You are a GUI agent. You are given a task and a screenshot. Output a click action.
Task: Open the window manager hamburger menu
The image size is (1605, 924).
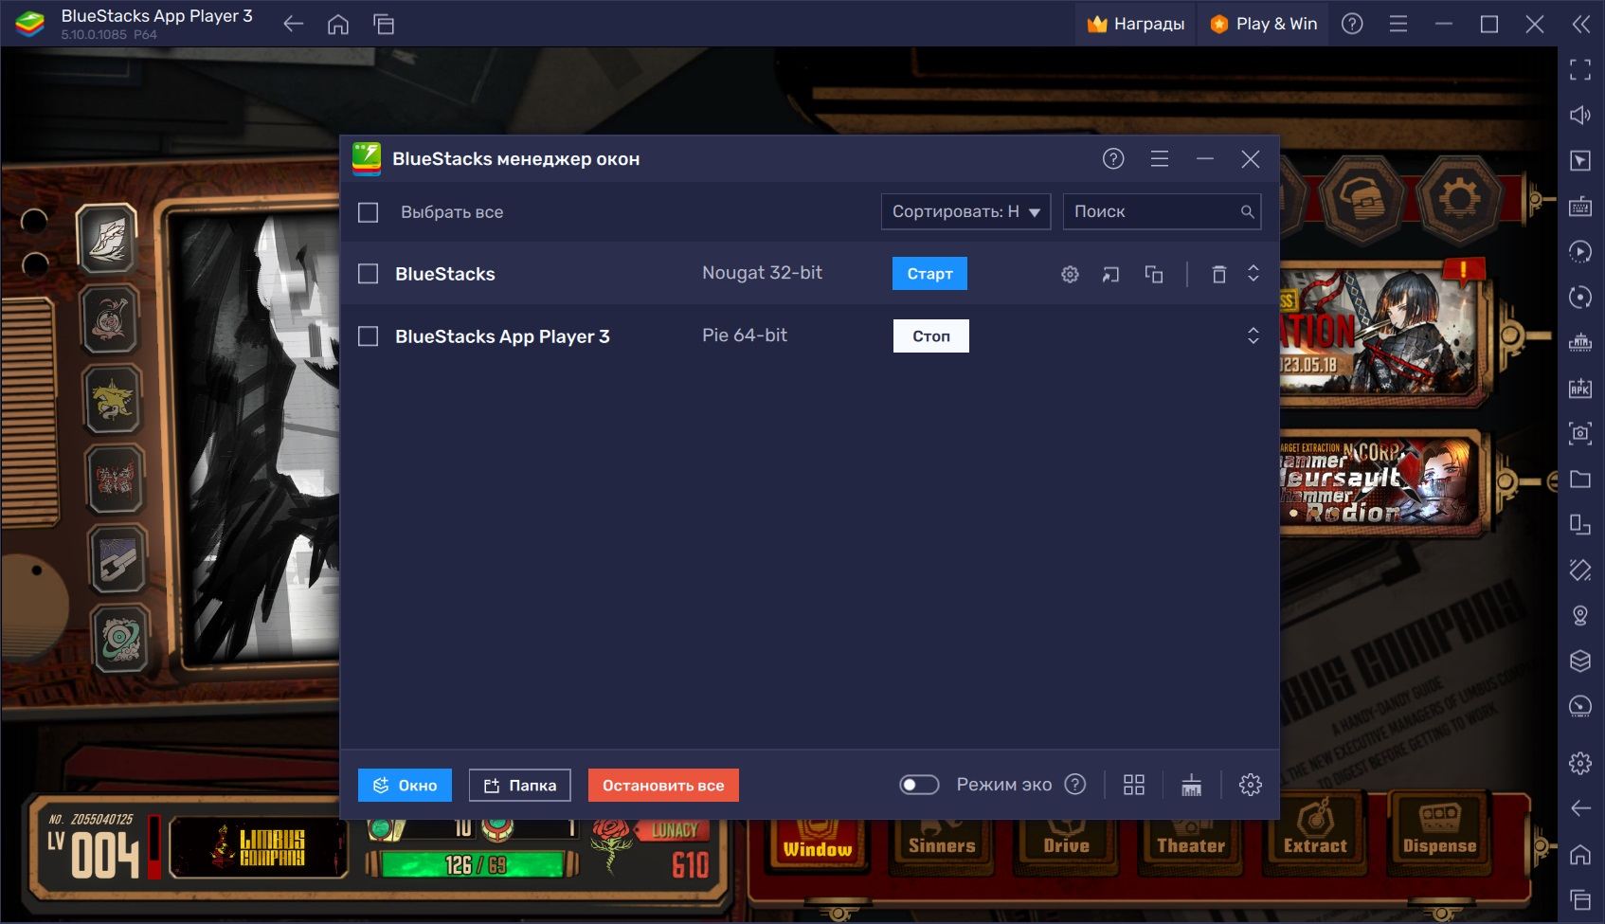(1159, 159)
